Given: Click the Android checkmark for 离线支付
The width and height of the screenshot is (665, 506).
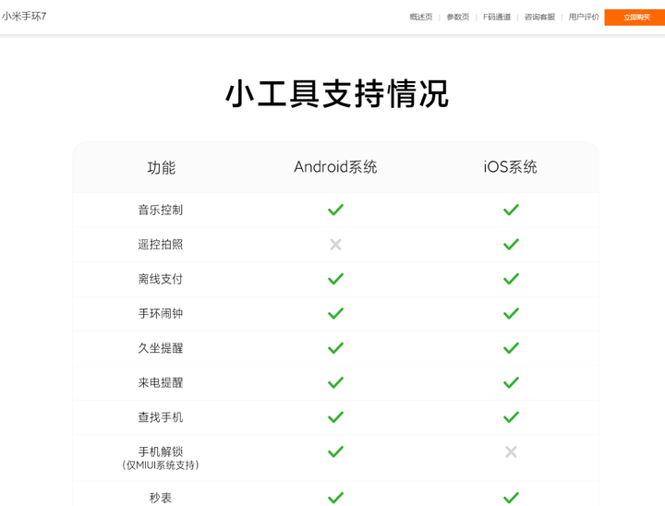Looking at the screenshot, I should 335,279.
